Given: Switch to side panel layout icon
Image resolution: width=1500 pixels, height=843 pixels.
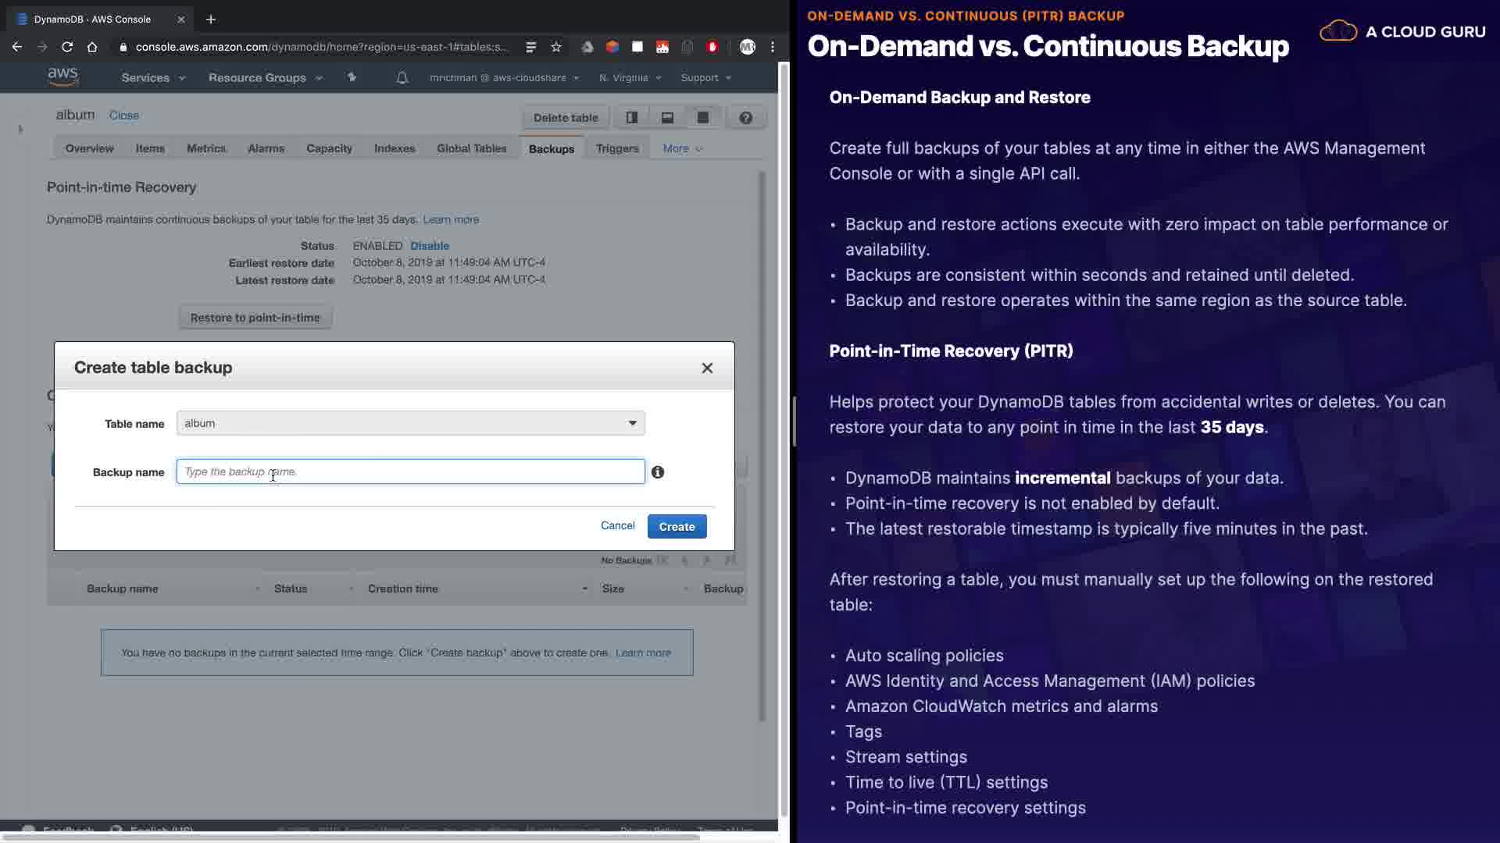Looking at the screenshot, I should point(631,118).
